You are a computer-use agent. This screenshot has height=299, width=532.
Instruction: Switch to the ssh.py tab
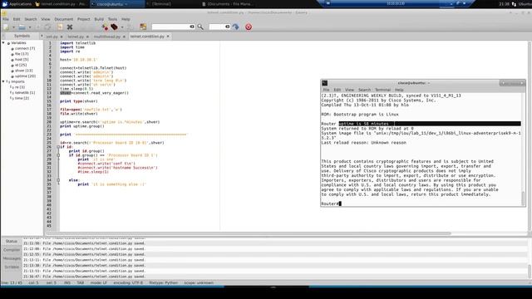52,37
